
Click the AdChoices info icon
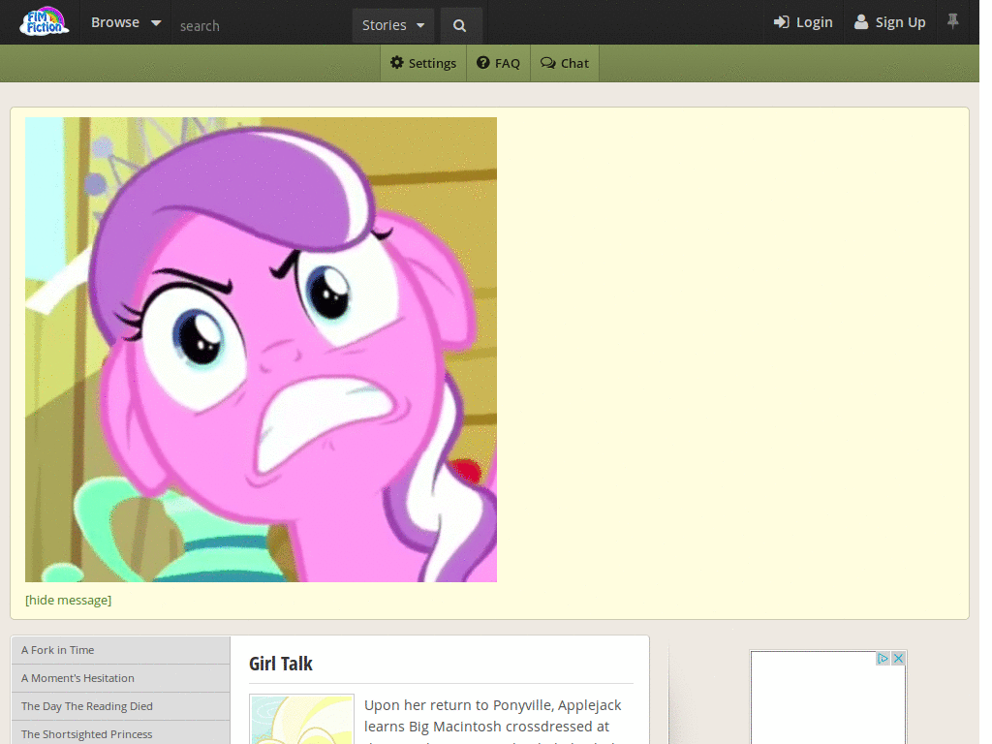click(x=883, y=659)
